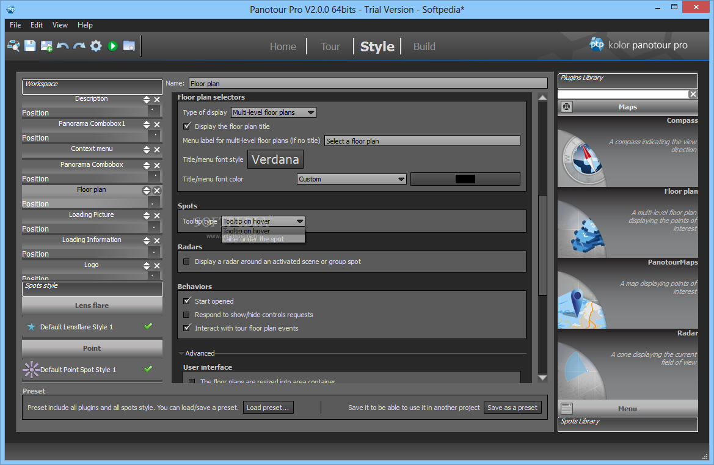Viewport: 714px width, 465px height.
Task: Click the black title font color swatch
Action: (465, 180)
